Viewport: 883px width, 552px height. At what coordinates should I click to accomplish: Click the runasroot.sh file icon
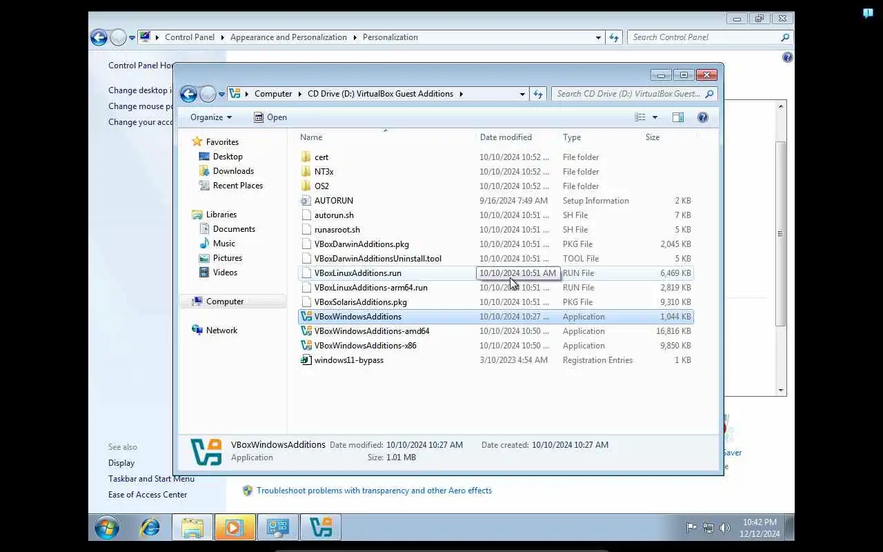click(x=306, y=230)
